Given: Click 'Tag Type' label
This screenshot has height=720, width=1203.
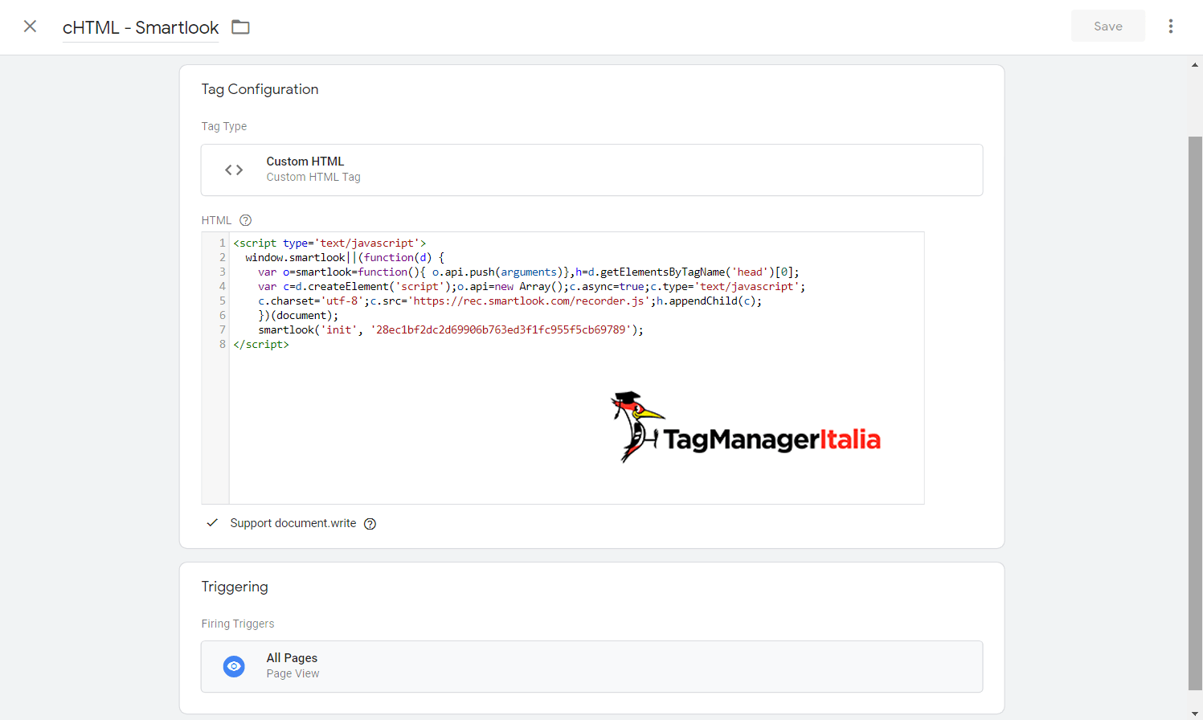Looking at the screenshot, I should click(224, 126).
